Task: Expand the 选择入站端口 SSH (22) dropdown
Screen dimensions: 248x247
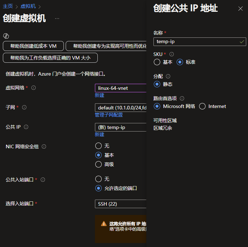Action: tap(121, 204)
